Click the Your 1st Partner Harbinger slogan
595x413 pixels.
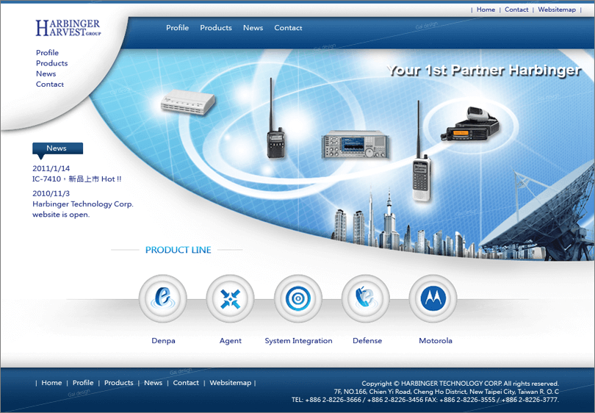[x=484, y=71]
